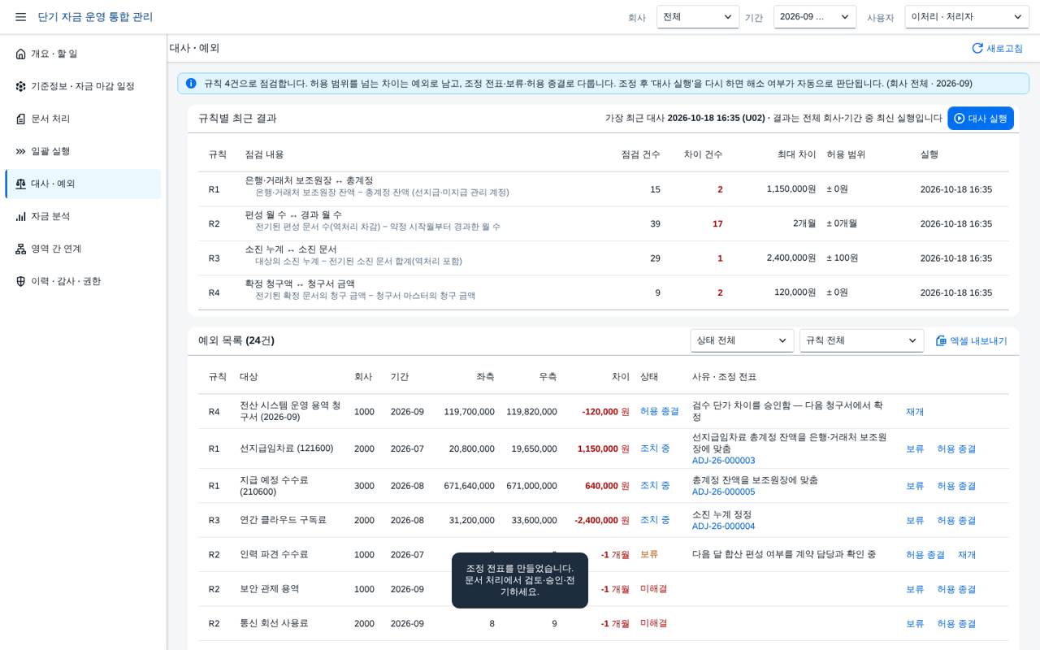Click the 새로고침 button

998,48
